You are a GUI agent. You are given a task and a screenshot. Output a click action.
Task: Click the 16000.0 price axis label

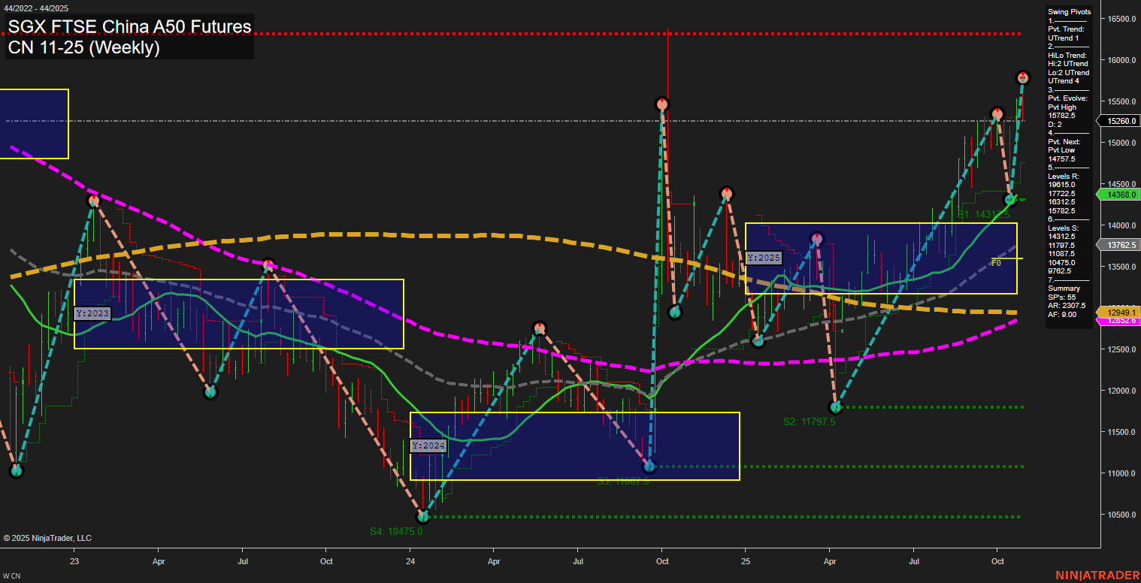(x=1121, y=60)
